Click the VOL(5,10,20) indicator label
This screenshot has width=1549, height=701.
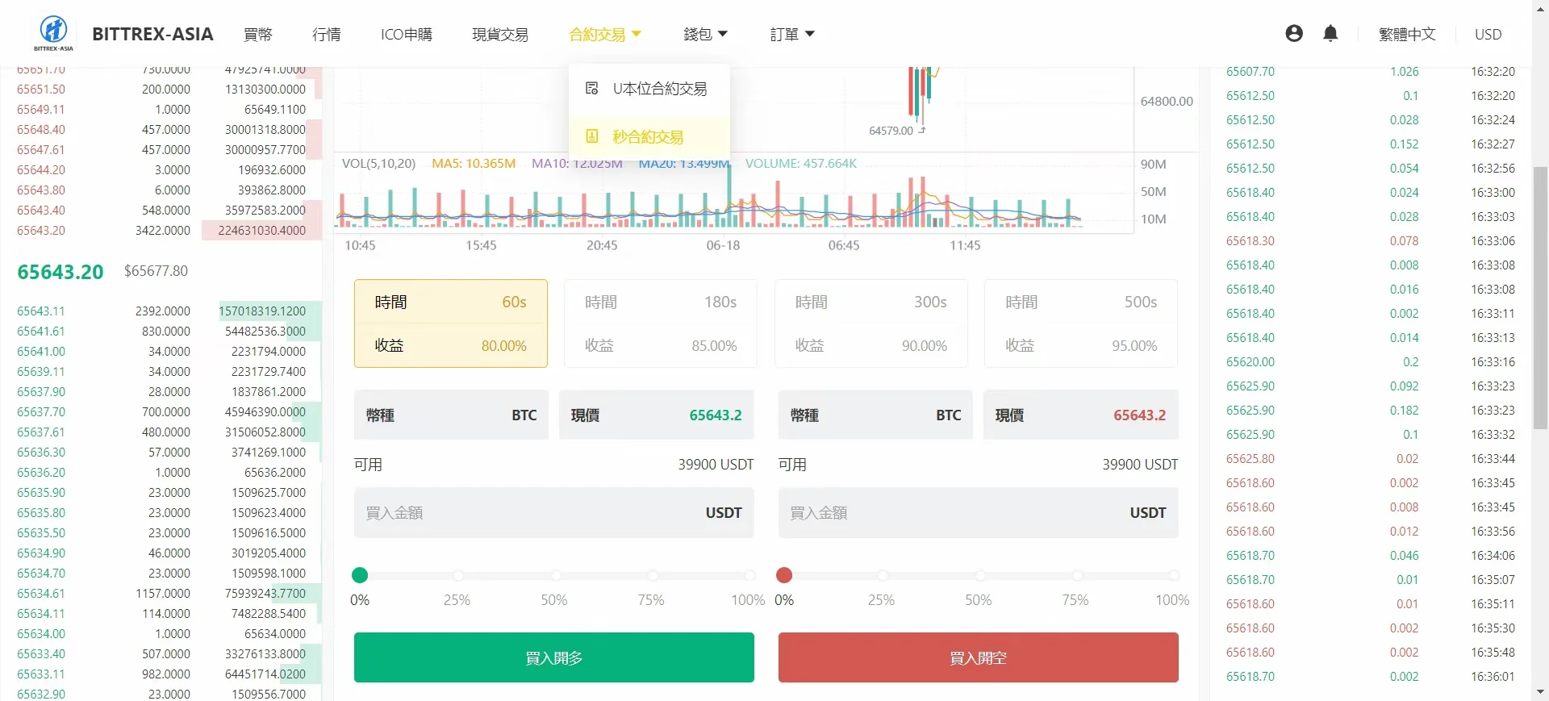(x=378, y=163)
